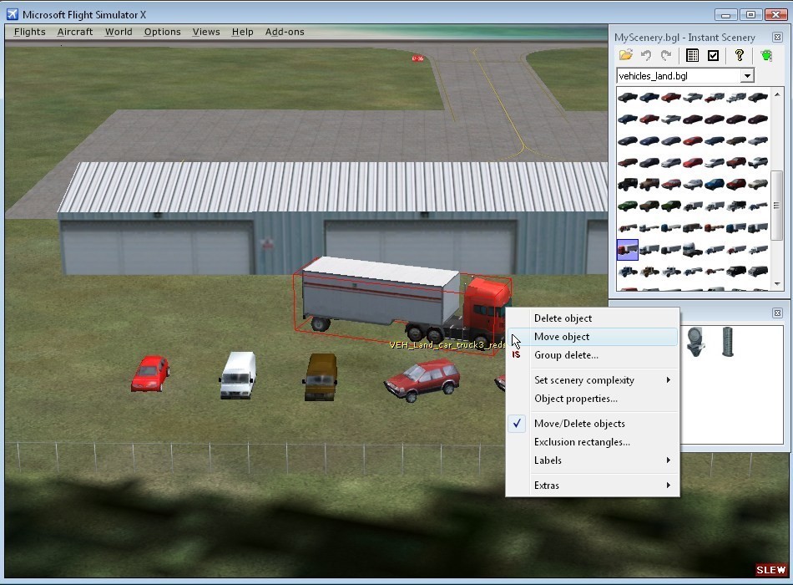793x585 pixels.
Task: Expand the Extras submenu
Action: click(547, 486)
